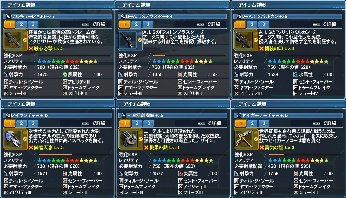The image size is (346, 198).
Task: Open tab 2 in ワルキューレA30 panel
Action: coord(21,24)
